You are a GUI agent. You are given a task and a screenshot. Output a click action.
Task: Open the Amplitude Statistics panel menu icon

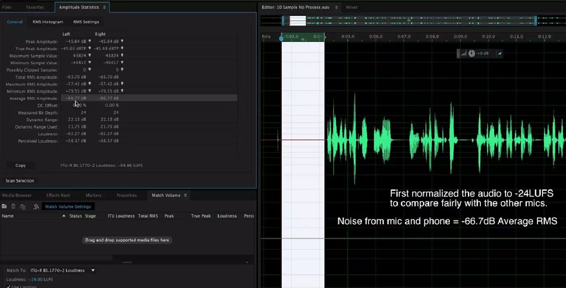(x=104, y=7)
